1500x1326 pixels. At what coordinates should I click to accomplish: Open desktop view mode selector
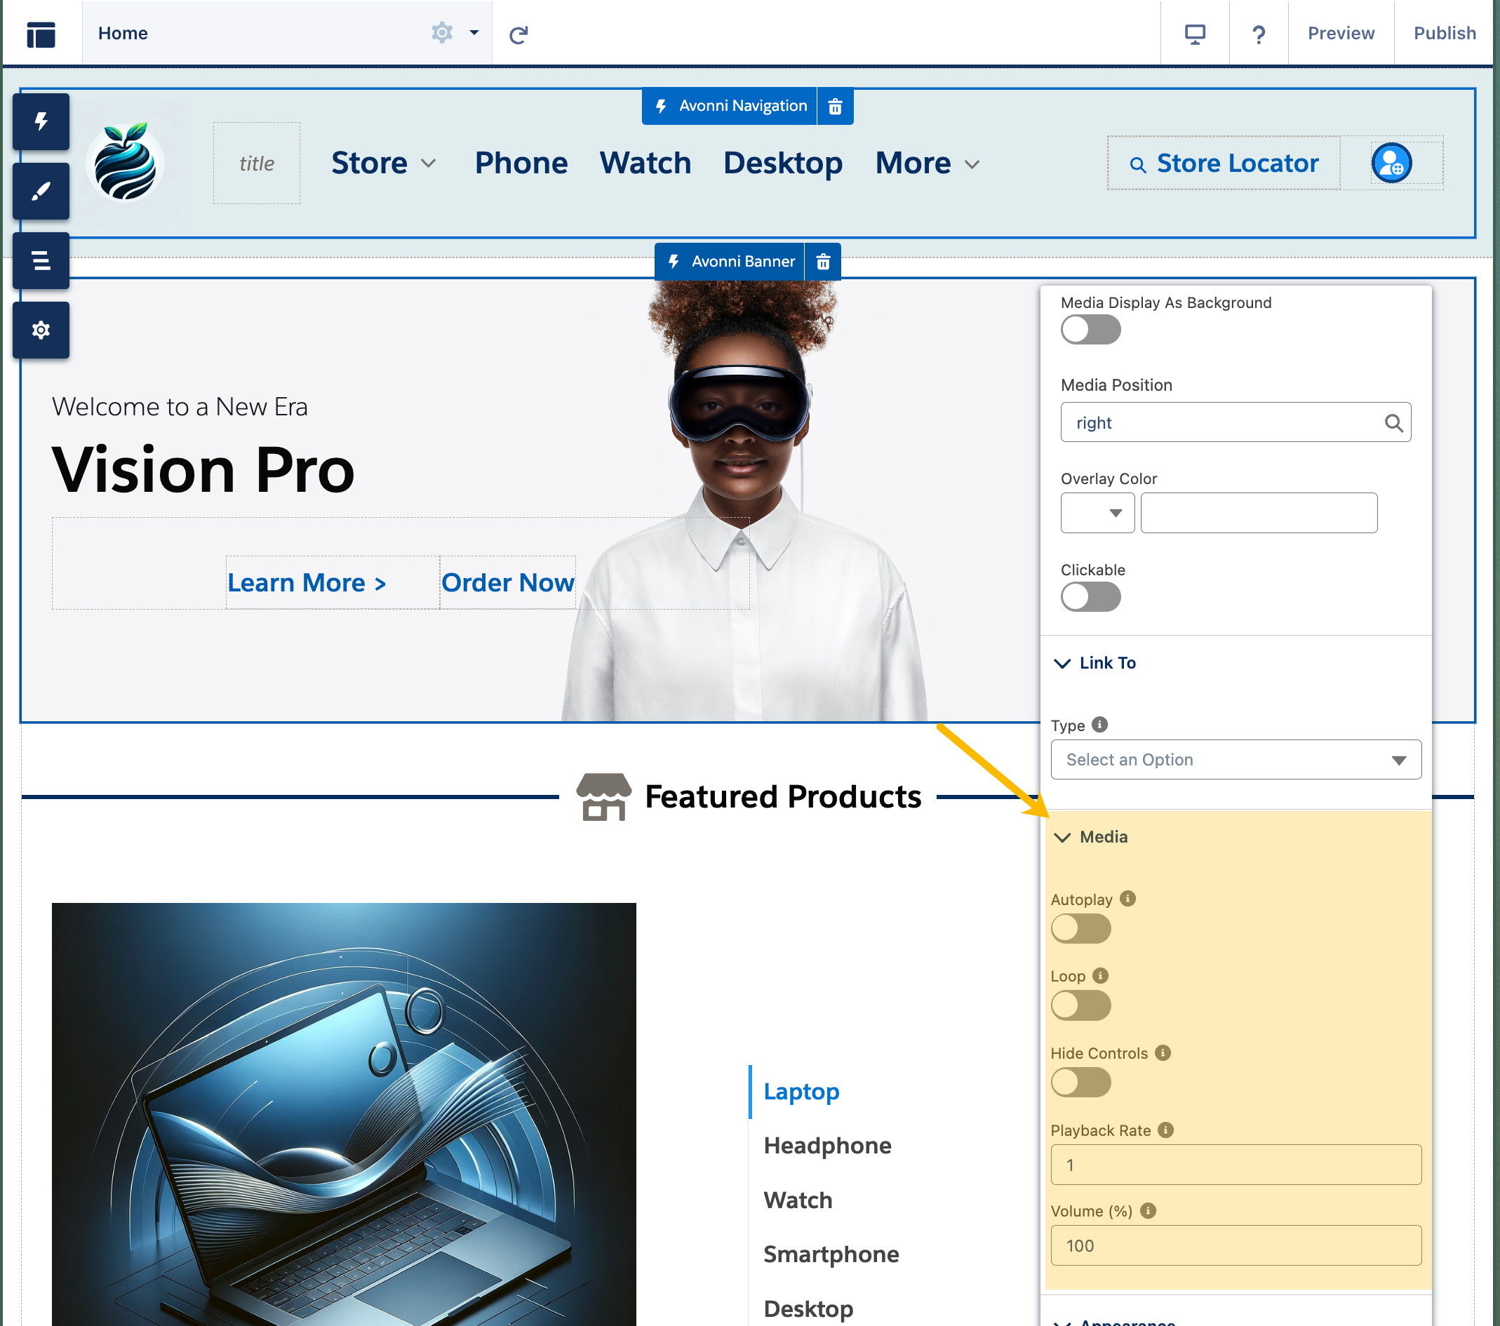tap(1195, 34)
